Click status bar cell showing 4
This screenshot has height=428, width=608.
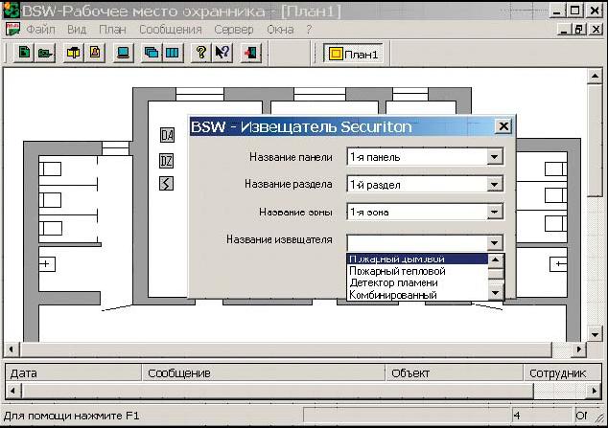pyautogui.click(x=542, y=416)
